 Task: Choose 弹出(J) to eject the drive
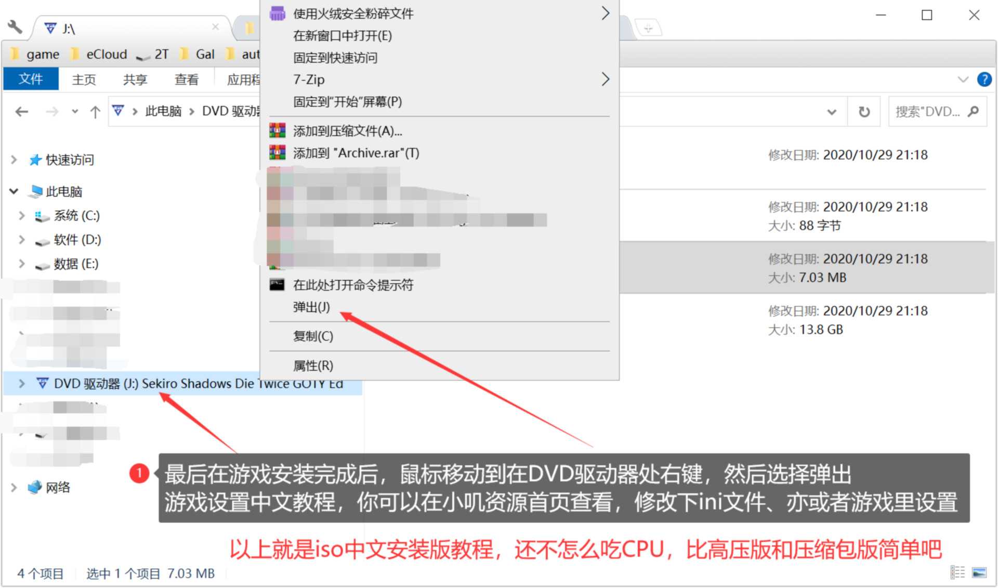(439, 307)
